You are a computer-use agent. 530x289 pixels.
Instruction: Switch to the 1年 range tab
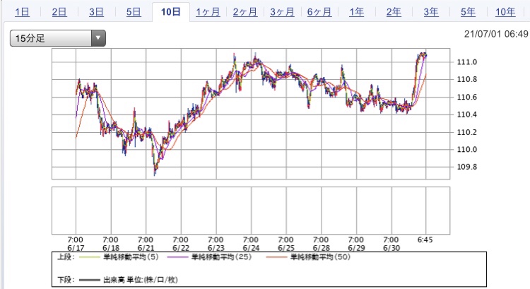click(x=357, y=12)
